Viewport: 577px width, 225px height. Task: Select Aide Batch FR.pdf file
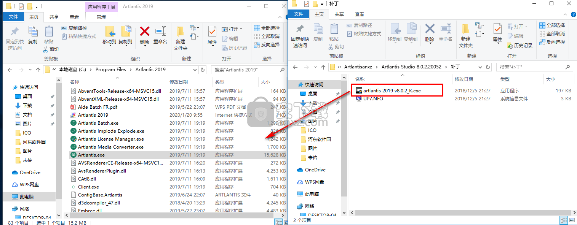click(x=97, y=107)
